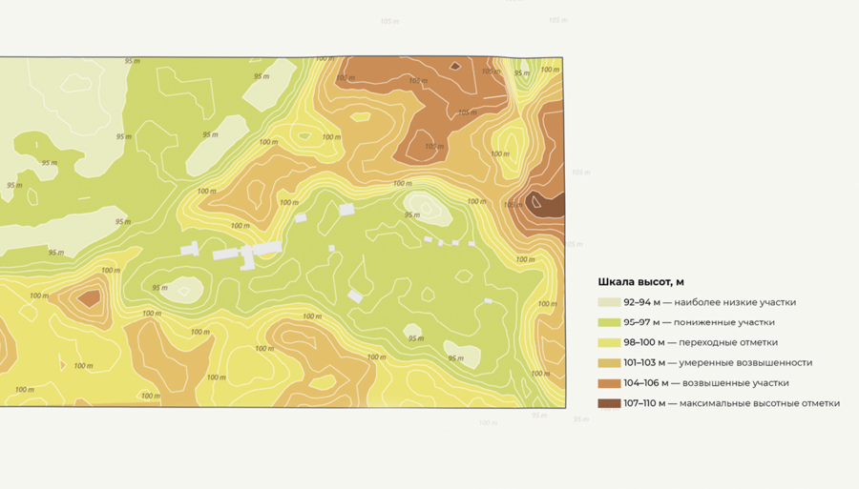
Task: Click the 107–110 м dark brown swatch
Action: point(609,403)
